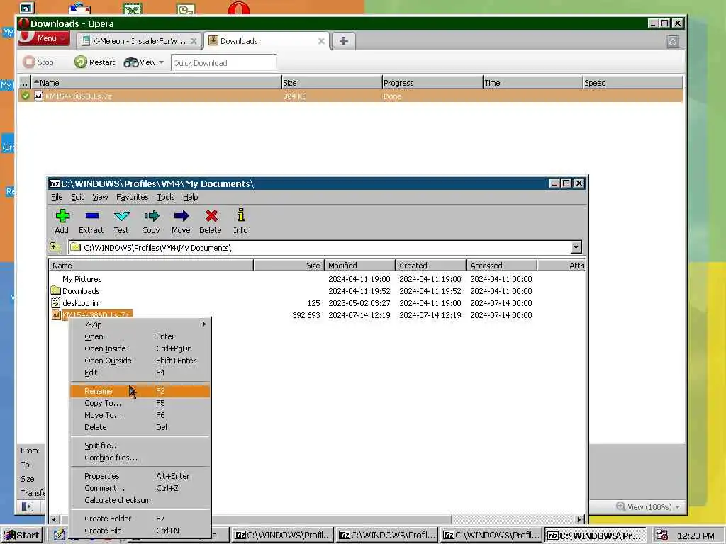Select Split file... in context menu

(x=140, y=446)
